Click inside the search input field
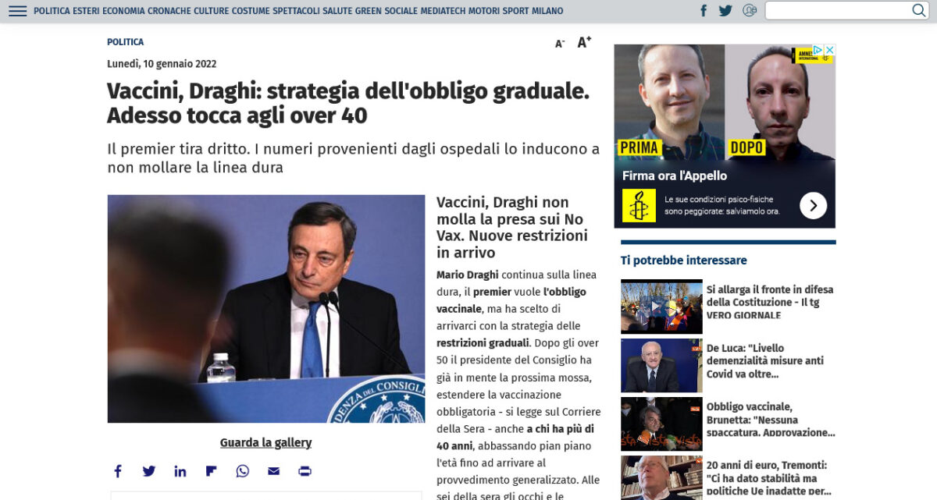 point(838,10)
